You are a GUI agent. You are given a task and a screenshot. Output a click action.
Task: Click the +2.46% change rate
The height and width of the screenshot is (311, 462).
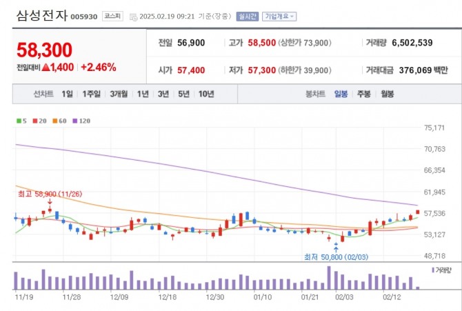[99, 68]
